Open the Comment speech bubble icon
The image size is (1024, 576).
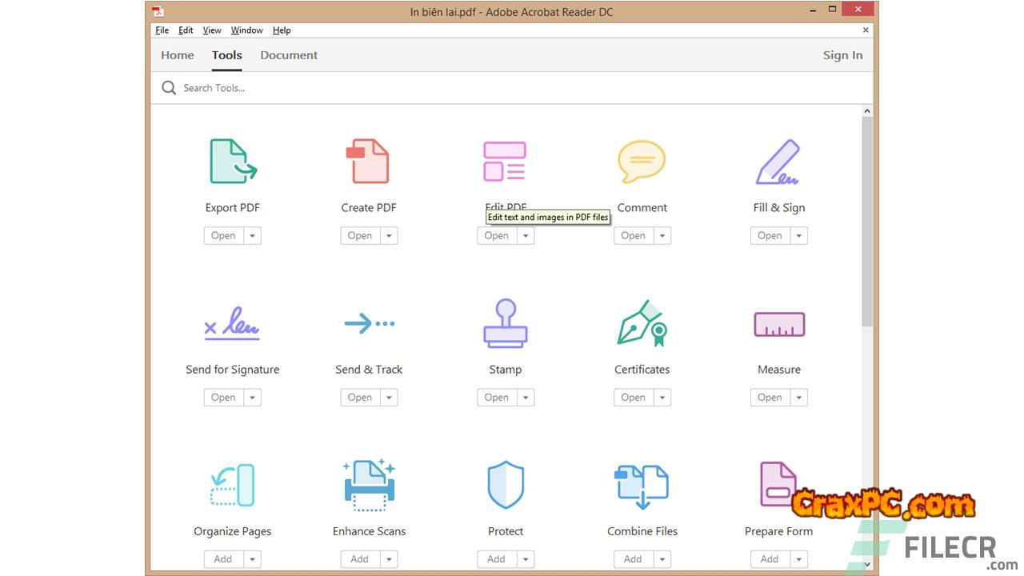[642, 162]
